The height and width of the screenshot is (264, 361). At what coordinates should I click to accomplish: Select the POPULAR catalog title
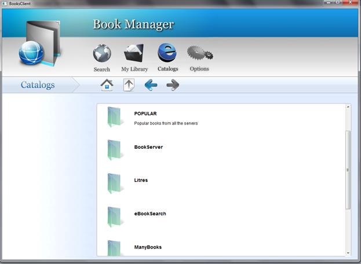pos(145,113)
